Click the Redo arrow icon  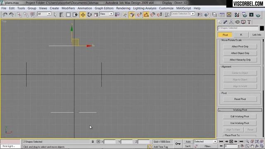pos(12,15)
